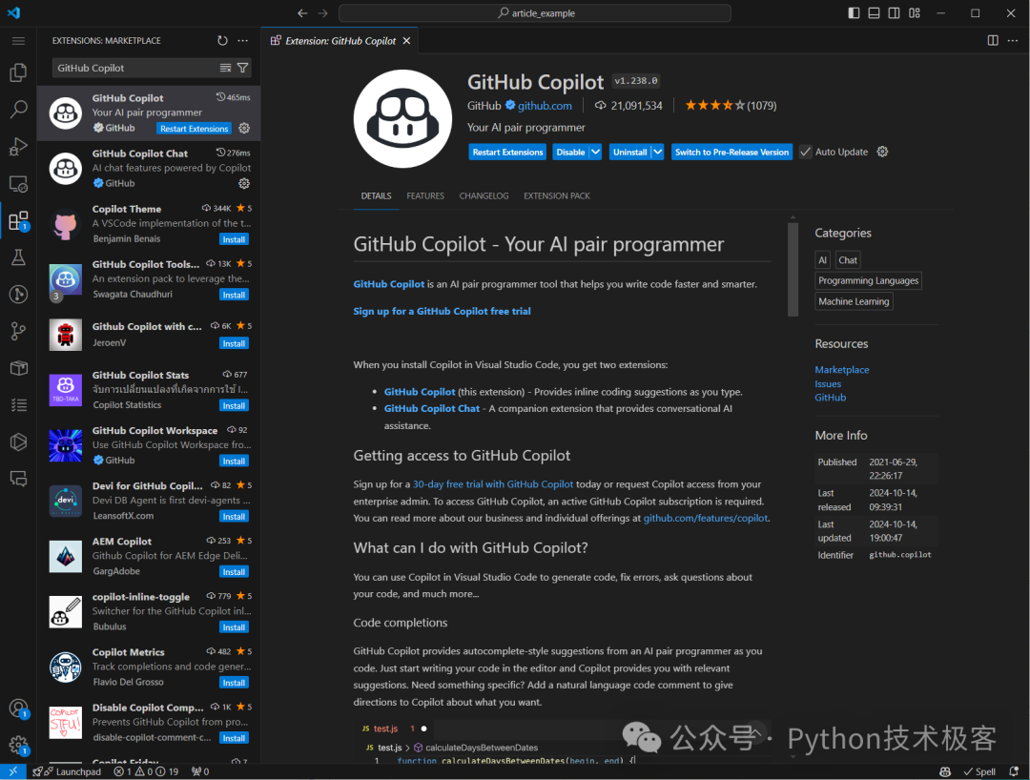Screen dimensions: 1030x780
Task: Open editor More Actions ellipsis
Action: pos(1013,41)
